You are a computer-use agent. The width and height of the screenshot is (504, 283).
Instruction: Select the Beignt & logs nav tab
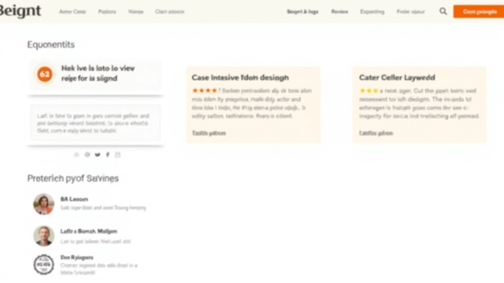pyautogui.click(x=302, y=11)
